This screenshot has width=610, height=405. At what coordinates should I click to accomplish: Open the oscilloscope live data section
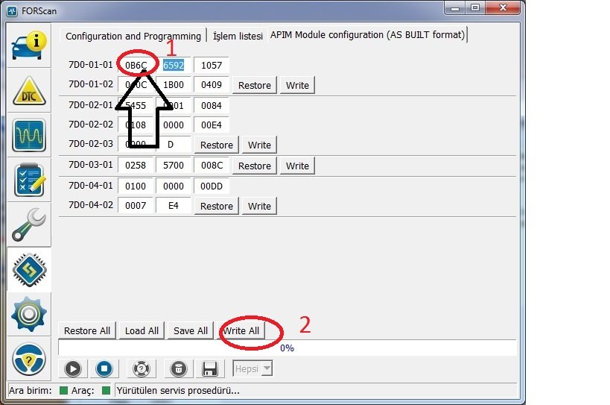click(29, 136)
